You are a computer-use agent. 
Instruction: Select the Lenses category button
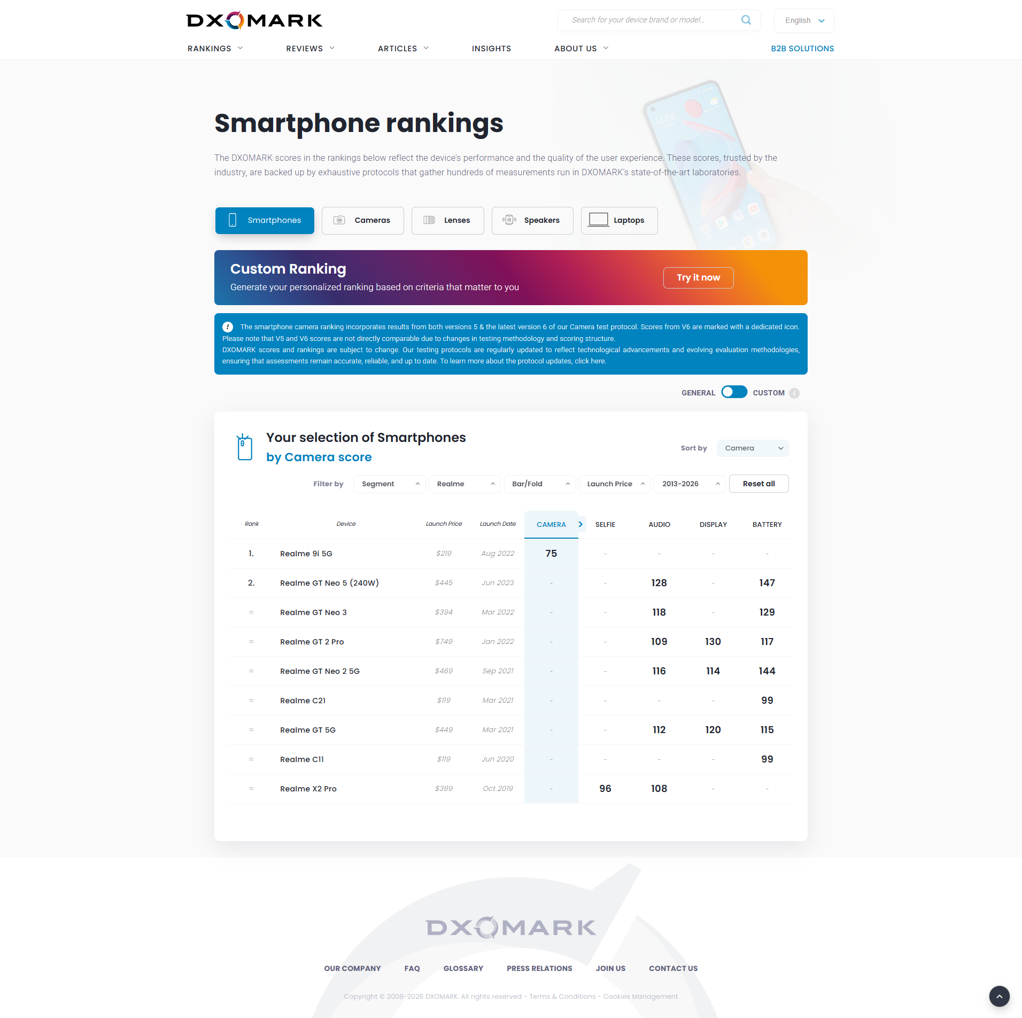pyautogui.click(x=447, y=221)
